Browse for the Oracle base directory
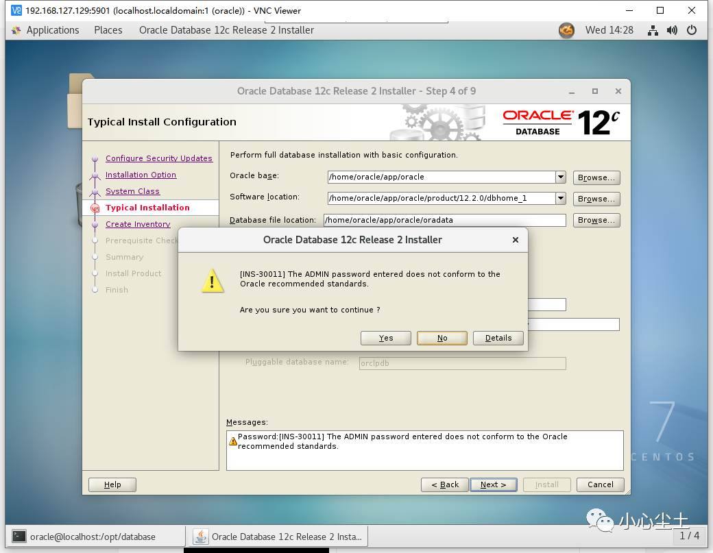This screenshot has width=713, height=553. (x=596, y=177)
